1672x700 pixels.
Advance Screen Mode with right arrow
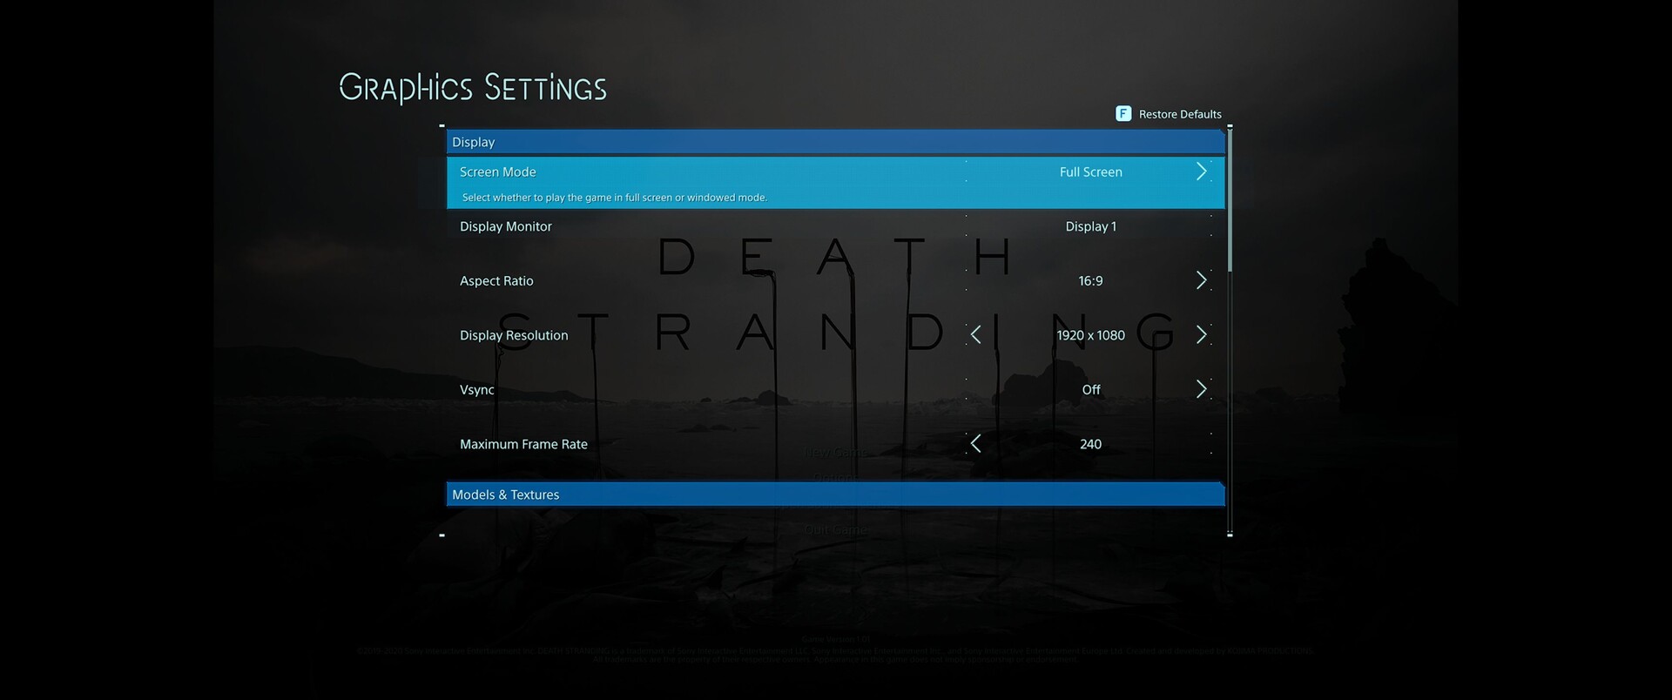[x=1202, y=172]
